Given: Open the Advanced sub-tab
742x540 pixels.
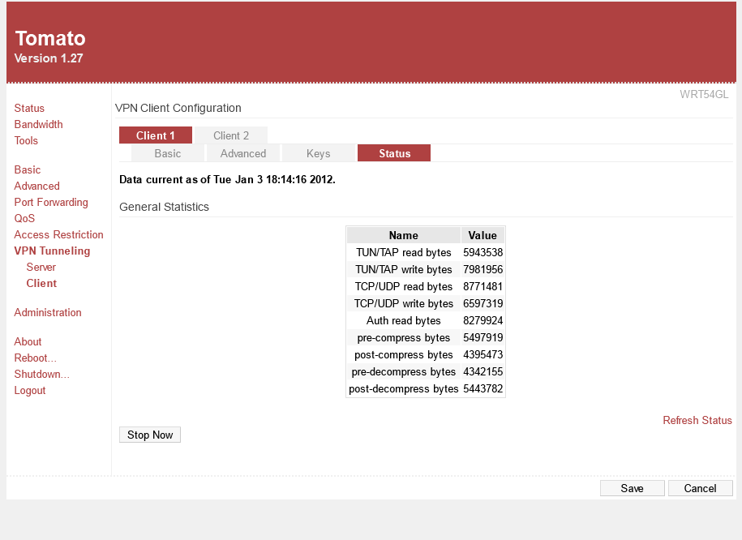Looking at the screenshot, I should [x=243, y=153].
